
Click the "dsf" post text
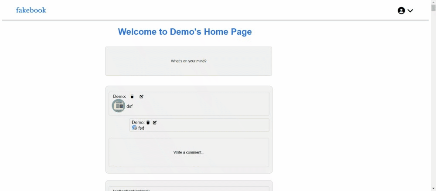(129, 106)
